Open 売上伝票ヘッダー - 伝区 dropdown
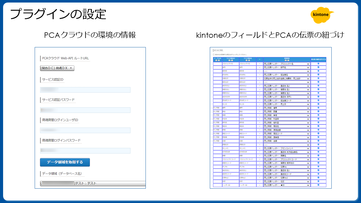361x203 pixels. tap(287, 181)
